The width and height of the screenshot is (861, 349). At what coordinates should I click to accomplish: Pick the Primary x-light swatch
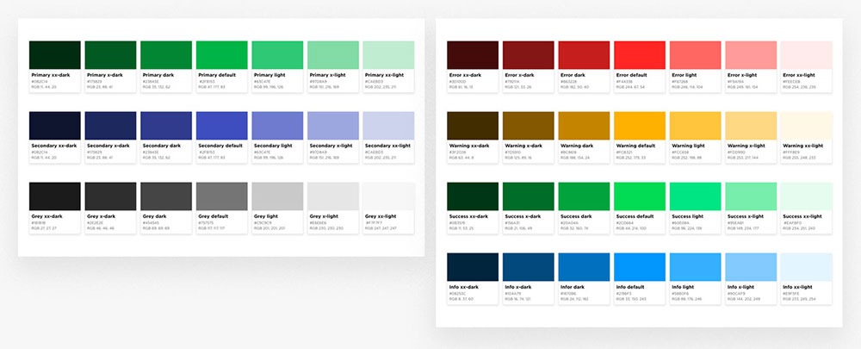(x=333, y=55)
